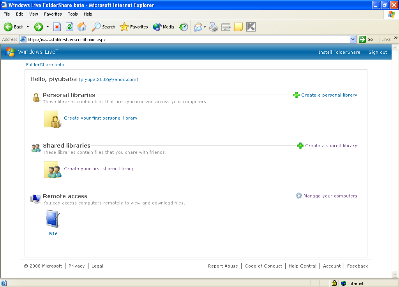Go to the Home page icon
Image resolution: width=399 pixels, height=287 pixels.
82,27
